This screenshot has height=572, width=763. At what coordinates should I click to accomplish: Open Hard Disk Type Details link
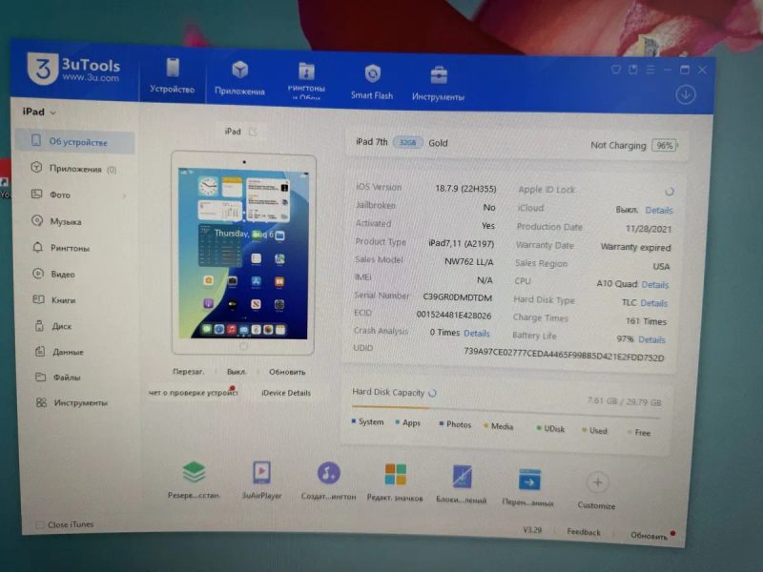coord(653,303)
